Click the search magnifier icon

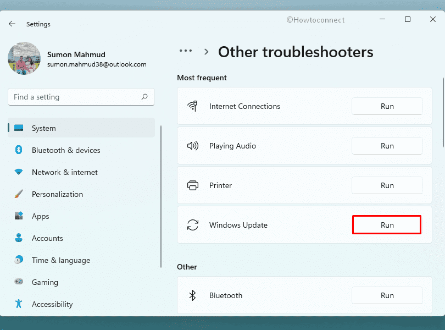click(x=144, y=97)
